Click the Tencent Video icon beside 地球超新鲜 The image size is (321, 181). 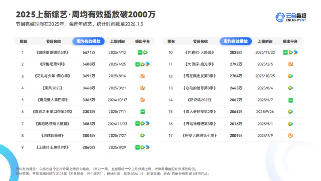(142, 135)
